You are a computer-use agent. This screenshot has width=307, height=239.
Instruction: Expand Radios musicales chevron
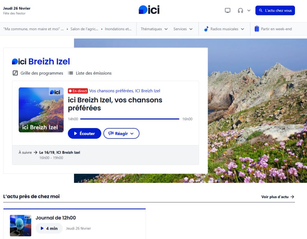(243, 29)
